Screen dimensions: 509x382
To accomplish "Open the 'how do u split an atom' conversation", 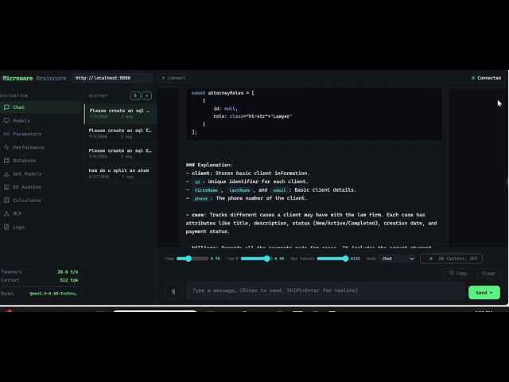I will 120,173.
